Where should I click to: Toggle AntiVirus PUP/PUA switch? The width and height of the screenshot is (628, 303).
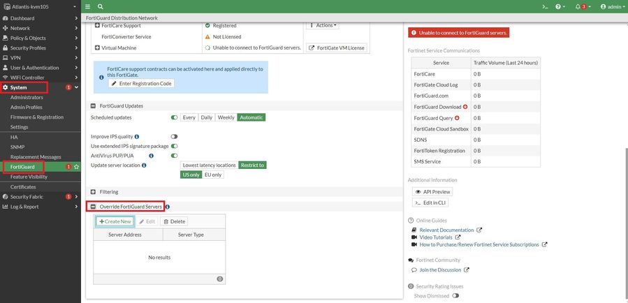[x=174, y=155]
